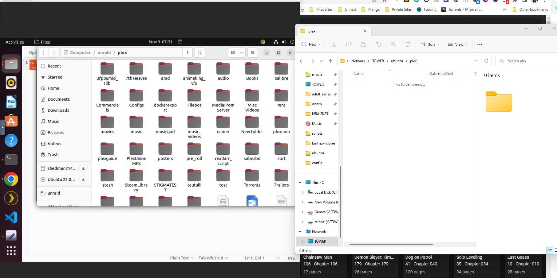
Task: Open Plain Text language dropdown
Action: click(x=182, y=258)
